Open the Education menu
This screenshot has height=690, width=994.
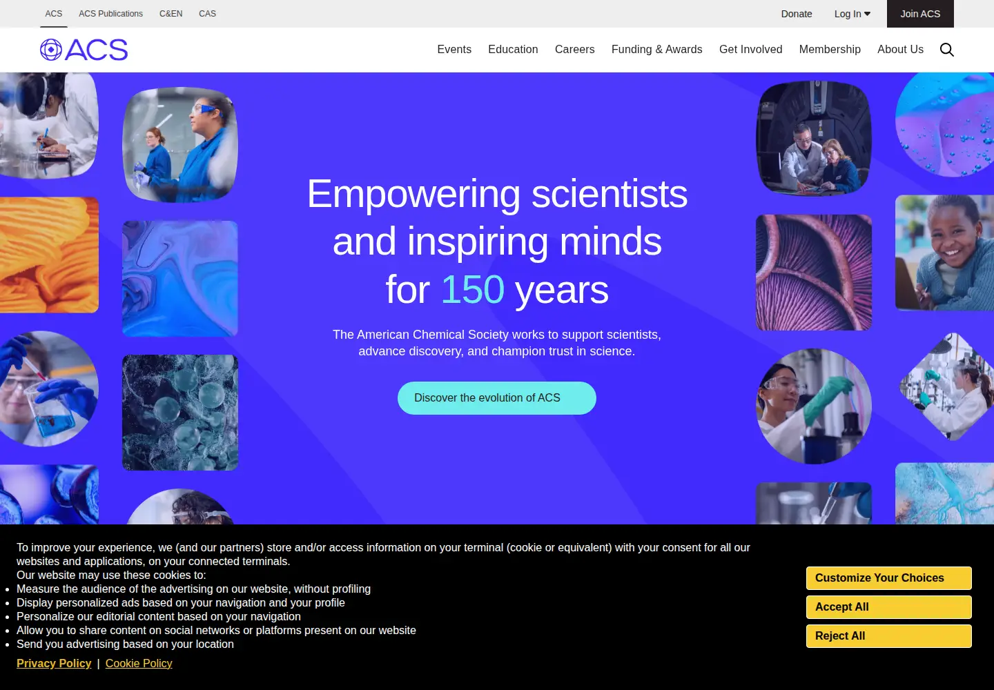[513, 50]
